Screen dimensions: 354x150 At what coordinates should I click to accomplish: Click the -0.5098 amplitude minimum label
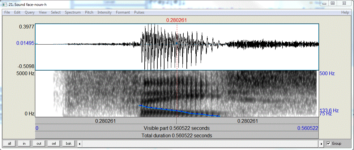(26, 66)
